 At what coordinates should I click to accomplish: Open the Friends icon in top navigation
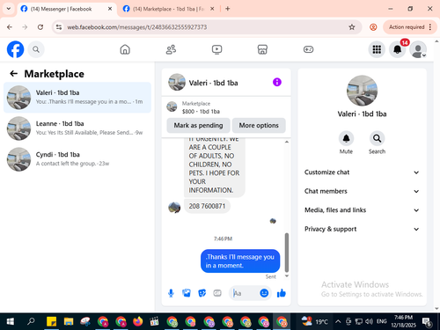[x=171, y=49]
